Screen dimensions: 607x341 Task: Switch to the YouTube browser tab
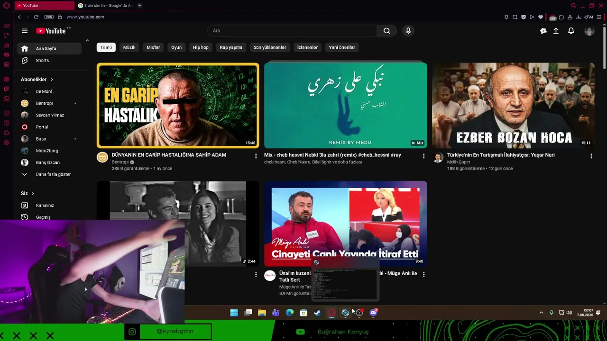pyautogui.click(x=44, y=6)
